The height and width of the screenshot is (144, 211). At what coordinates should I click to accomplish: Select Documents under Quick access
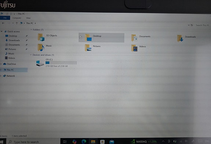coord(14,45)
